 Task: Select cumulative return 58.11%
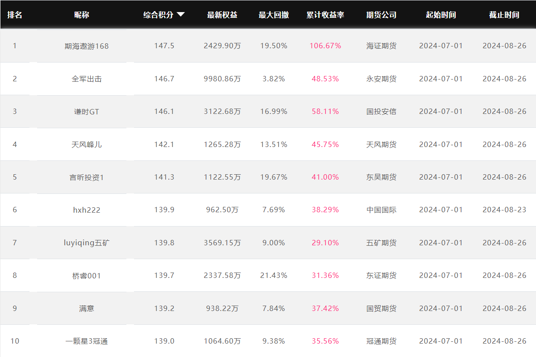click(x=325, y=111)
